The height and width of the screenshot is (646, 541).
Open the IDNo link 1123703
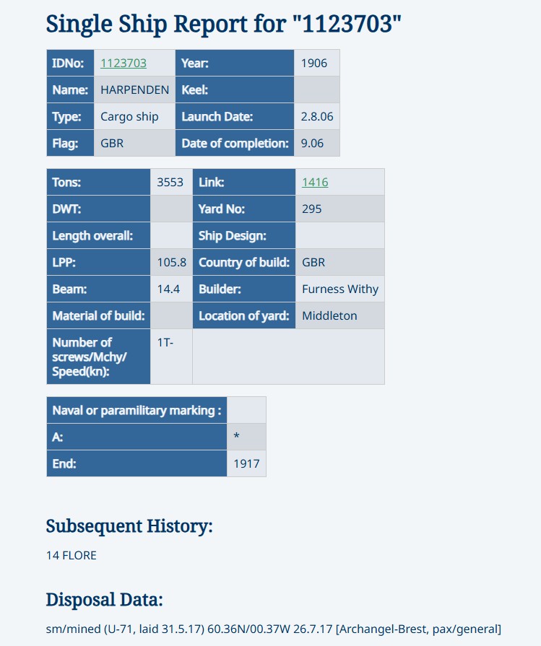pos(124,64)
